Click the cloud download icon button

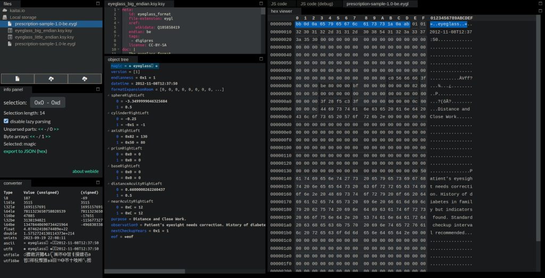click(x=85, y=79)
